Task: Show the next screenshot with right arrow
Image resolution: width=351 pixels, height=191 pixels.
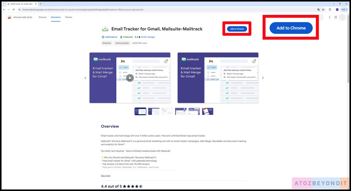Action: [263, 78]
